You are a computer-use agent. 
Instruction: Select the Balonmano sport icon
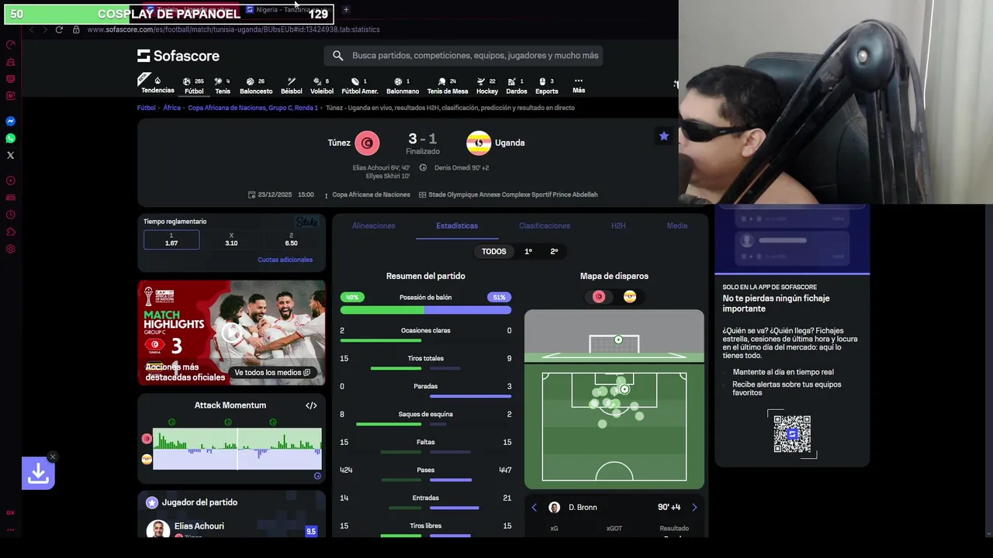click(x=403, y=85)
